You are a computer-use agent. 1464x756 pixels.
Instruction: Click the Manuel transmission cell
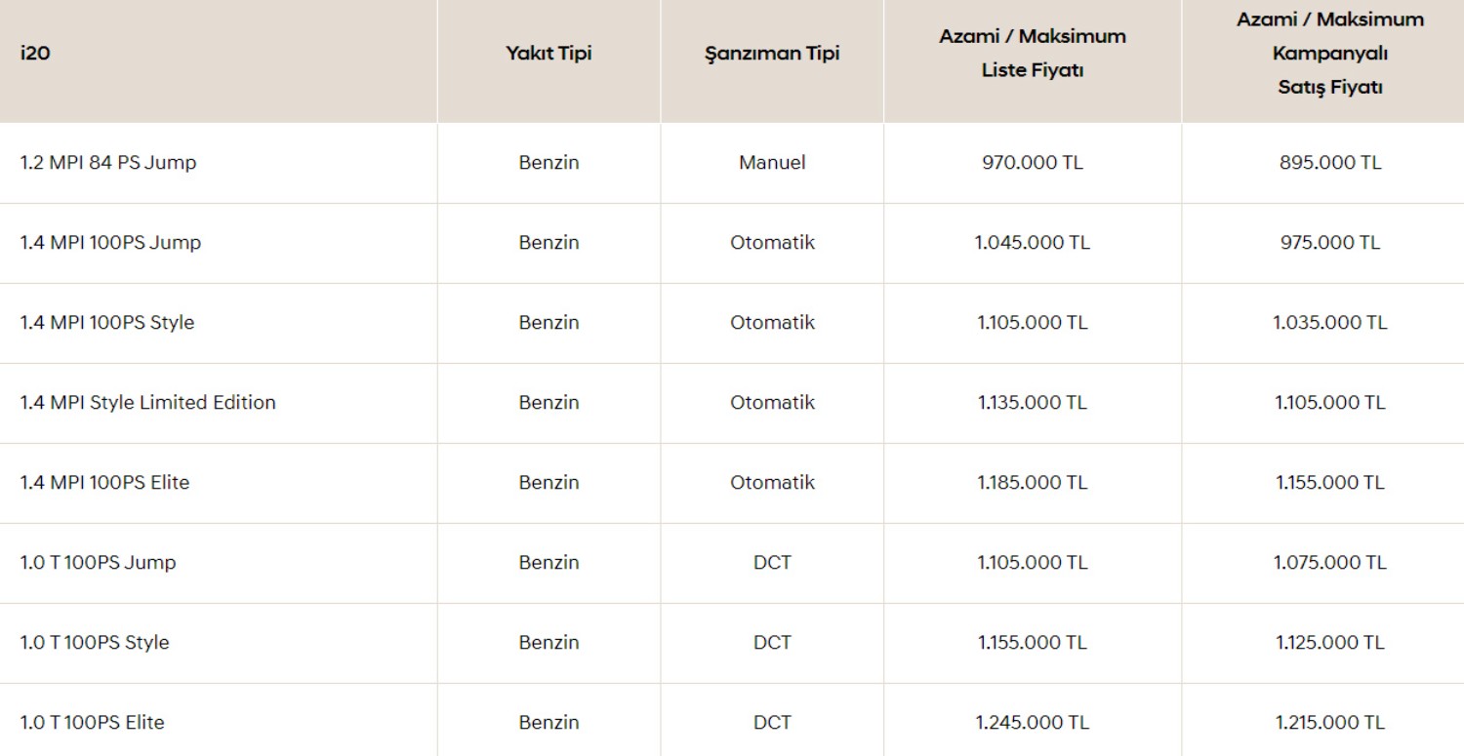(772, 163)
